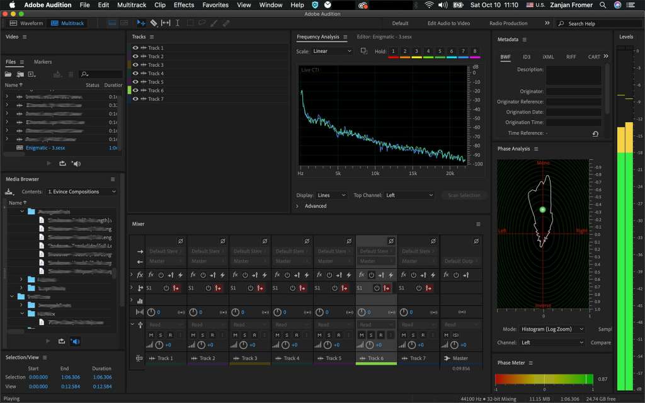Click the Description field in Metadata
The width and height of the screenshot is (645, 403).
(573, 76)
